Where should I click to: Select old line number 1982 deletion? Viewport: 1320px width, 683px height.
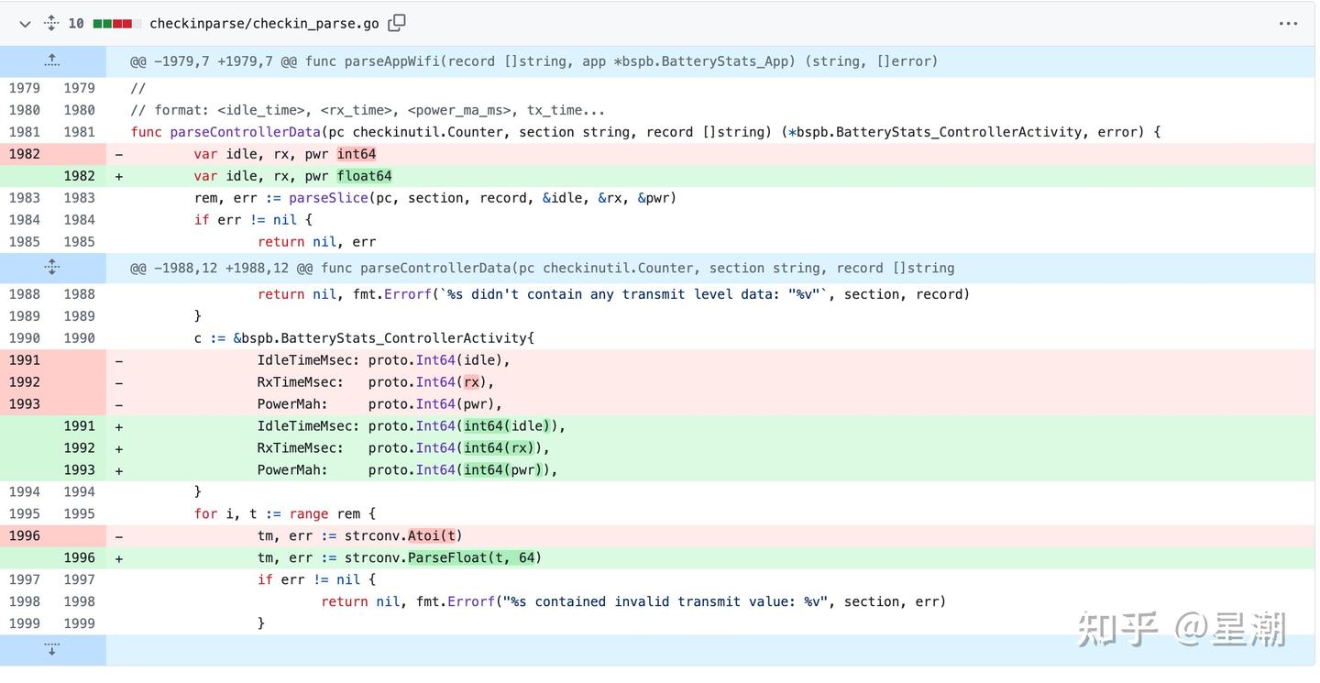coord(25,154)
